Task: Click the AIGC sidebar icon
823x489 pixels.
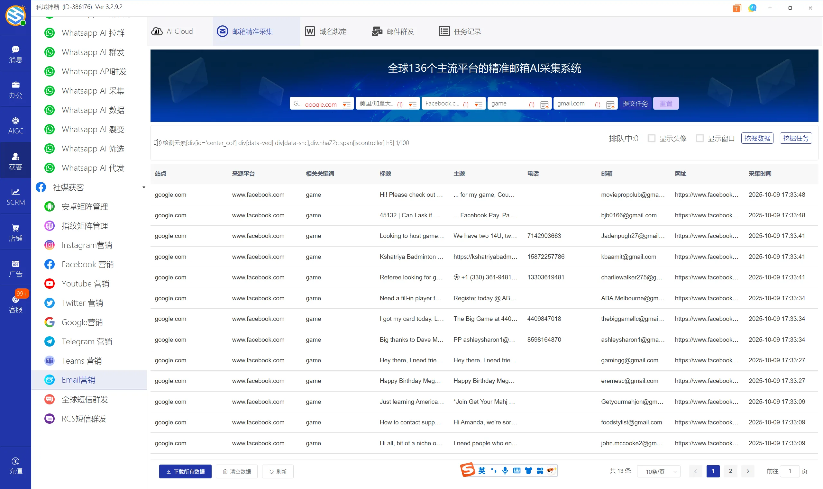Action: tap(15, 125)
